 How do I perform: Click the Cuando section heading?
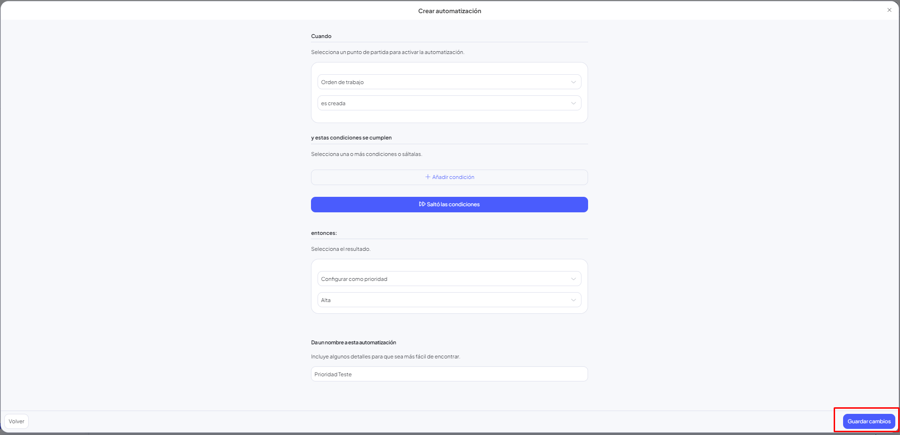pos(321,36)
